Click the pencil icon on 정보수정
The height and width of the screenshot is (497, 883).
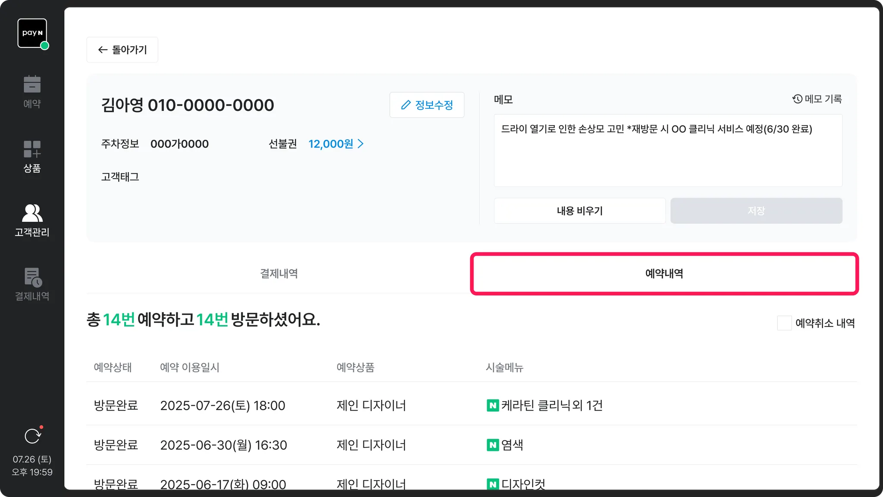tap(406, 105)
